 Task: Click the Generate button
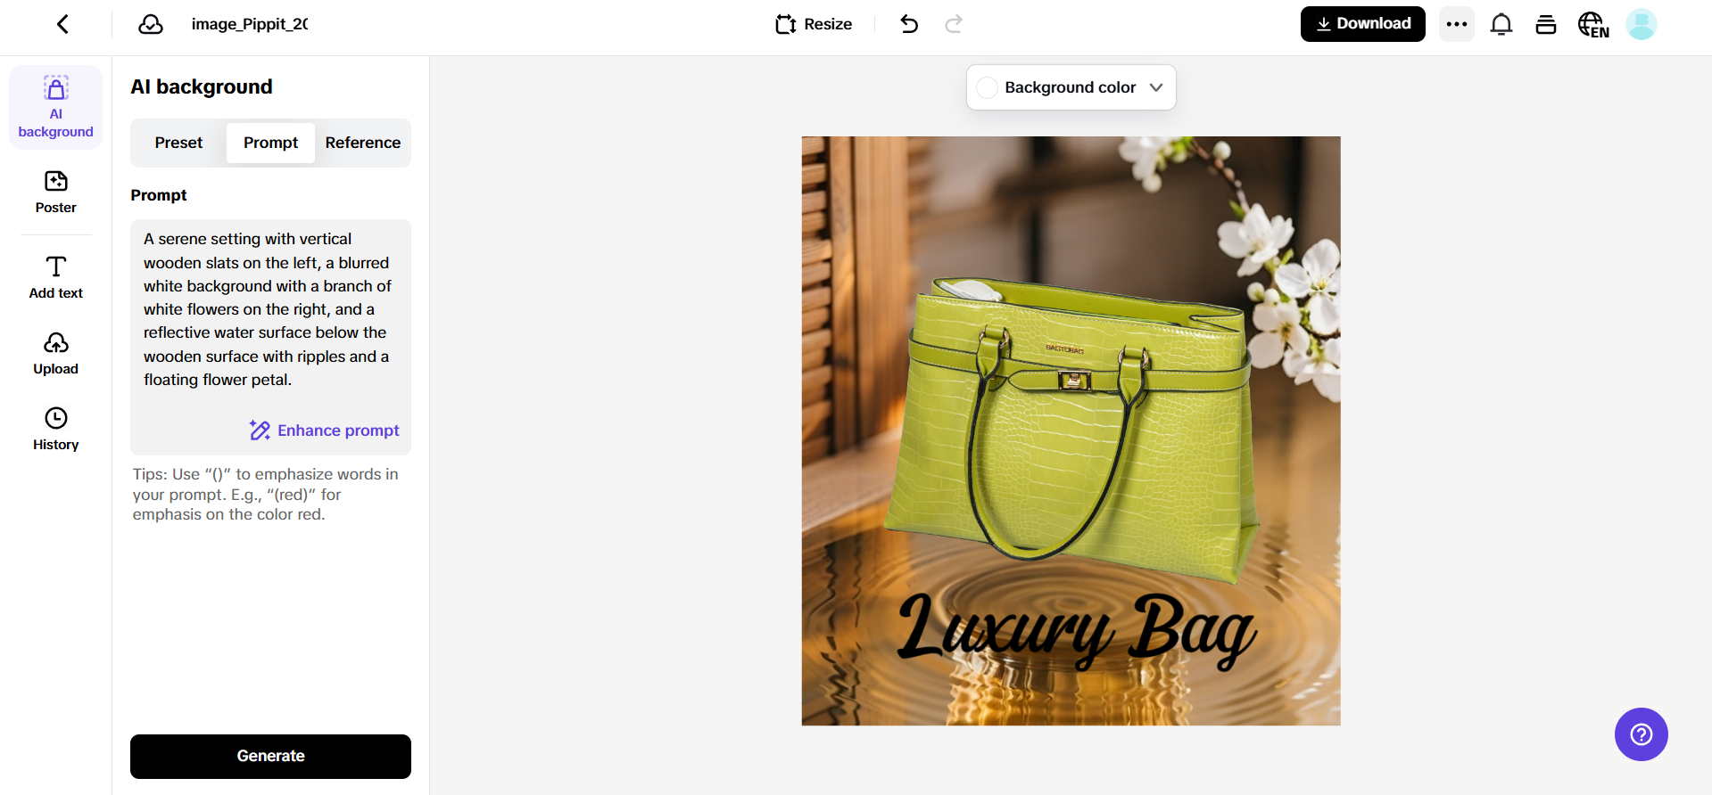[x=271, y=757]
